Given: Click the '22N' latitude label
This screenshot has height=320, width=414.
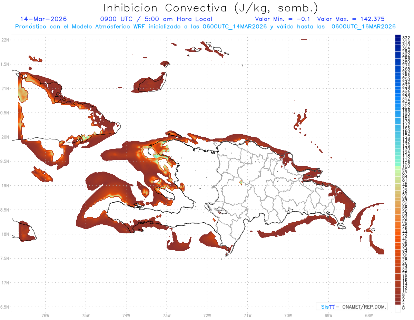Looking at the screenshot, I should point(5,40).
